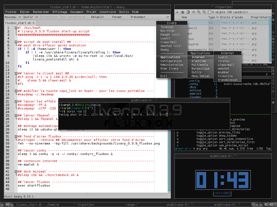The height and width of the screenshot is (207, 277).
Task: Launch transmission from the Internet submenu
Action: 227,80
